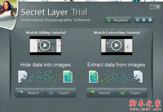The height and width of the screenshot is (112, 163).
Task: Click the Watch Hiding Tutorial heading
Action: coord(46,32)
